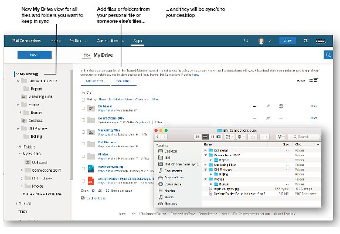This screenshot has width=340, height=234.
Task: Check the Photos row checkbox
Action: pos(83,156)
